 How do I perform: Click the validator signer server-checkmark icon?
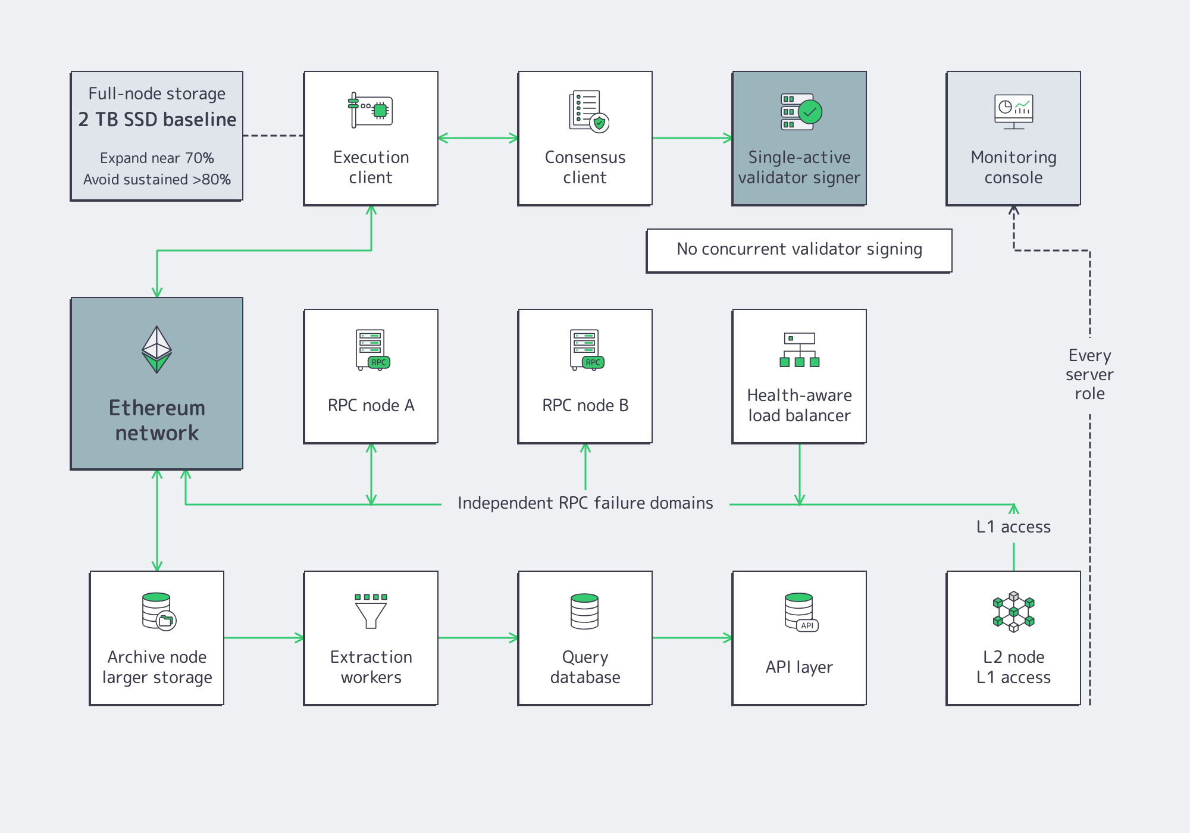[801, 111]
